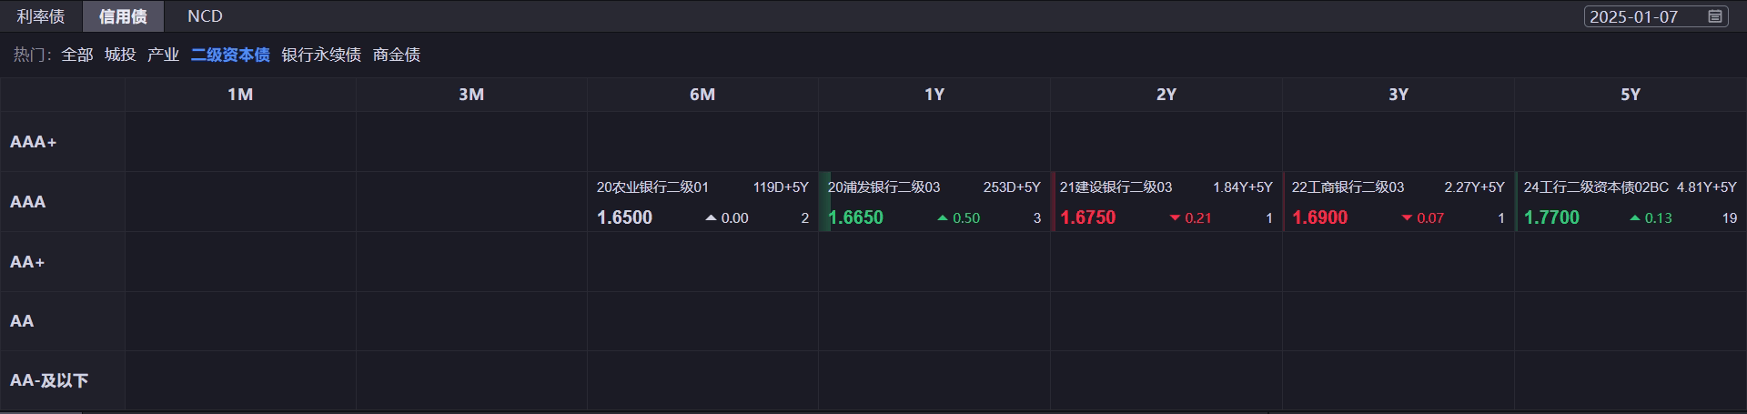Select the AA-及以下 rating row header
The height and width of the screenshot is (414, 1747).
coord(49,380)
